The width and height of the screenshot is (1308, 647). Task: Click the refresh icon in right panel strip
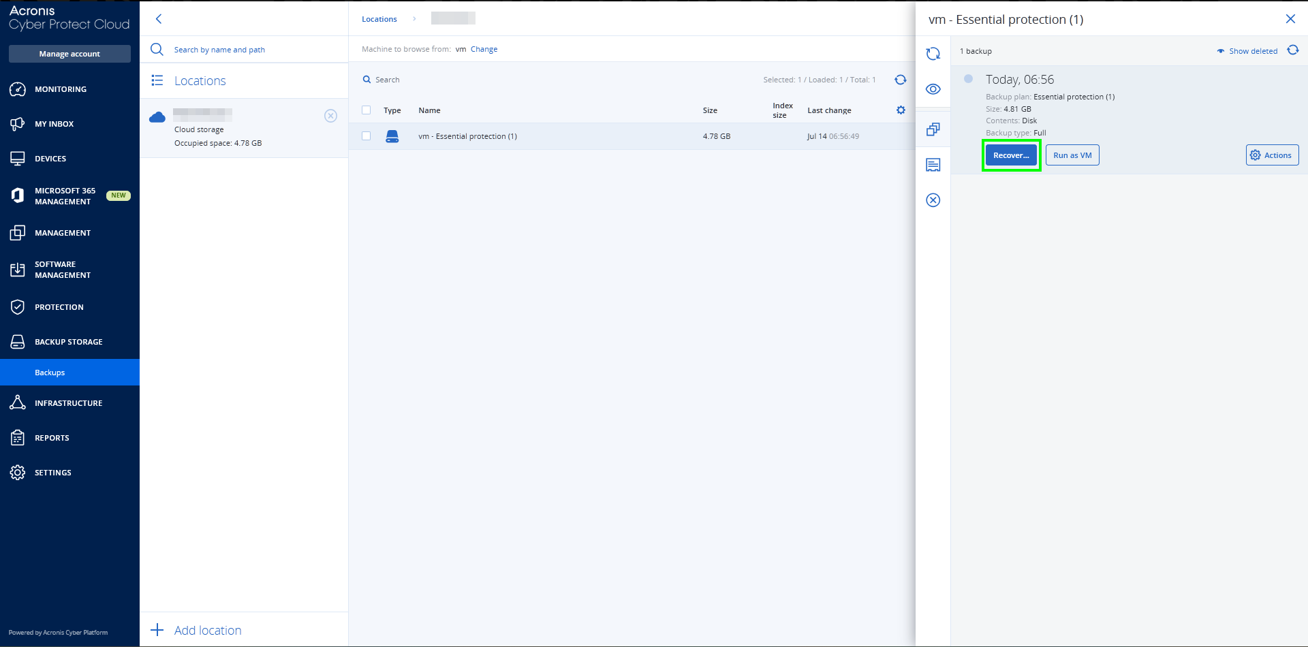pos(933,54)
